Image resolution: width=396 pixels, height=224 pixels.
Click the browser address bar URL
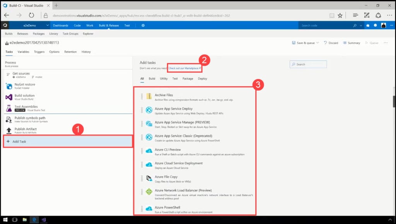tap(142, 16)
